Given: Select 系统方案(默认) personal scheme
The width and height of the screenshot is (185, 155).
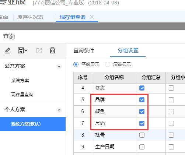Looking at the screenshot, I should [33, 124].
